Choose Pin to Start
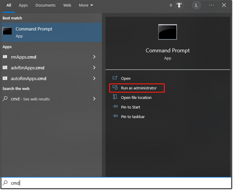Viewport: 233px width, 190px height. (130, 107)
